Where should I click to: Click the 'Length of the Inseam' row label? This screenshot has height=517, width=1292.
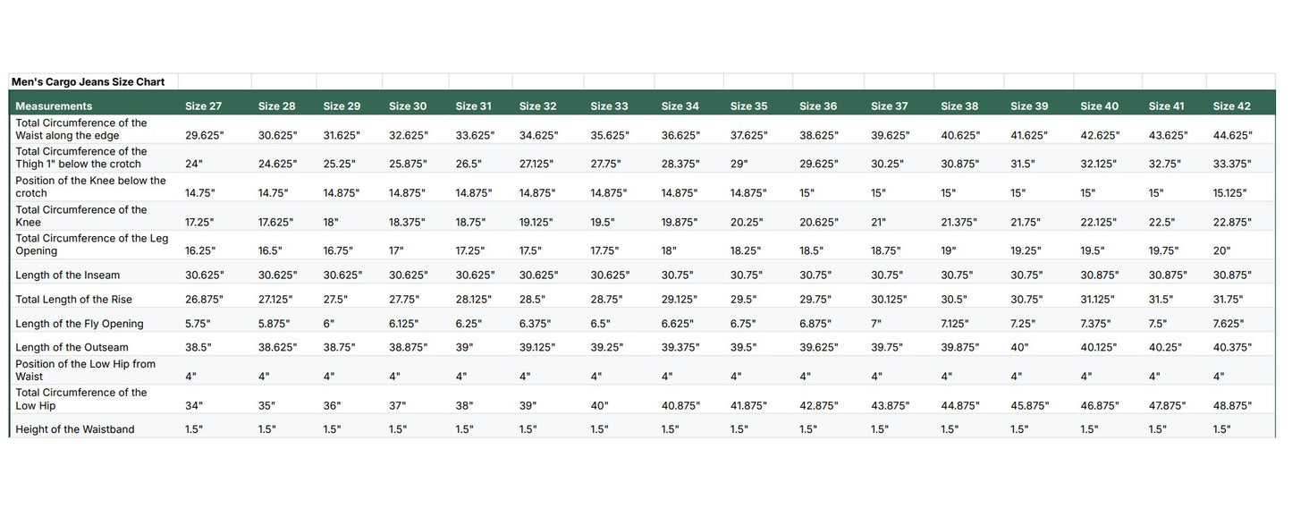tap(67, 275)
